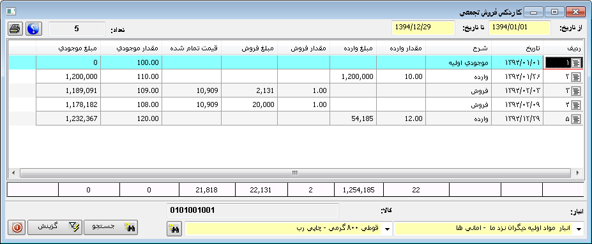Click the تاريخ column header
Screen dimensions: 592x244
[517, 49]
